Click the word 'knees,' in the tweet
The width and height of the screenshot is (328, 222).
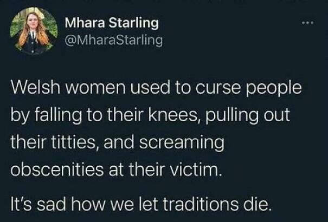(x=175, y=114)
